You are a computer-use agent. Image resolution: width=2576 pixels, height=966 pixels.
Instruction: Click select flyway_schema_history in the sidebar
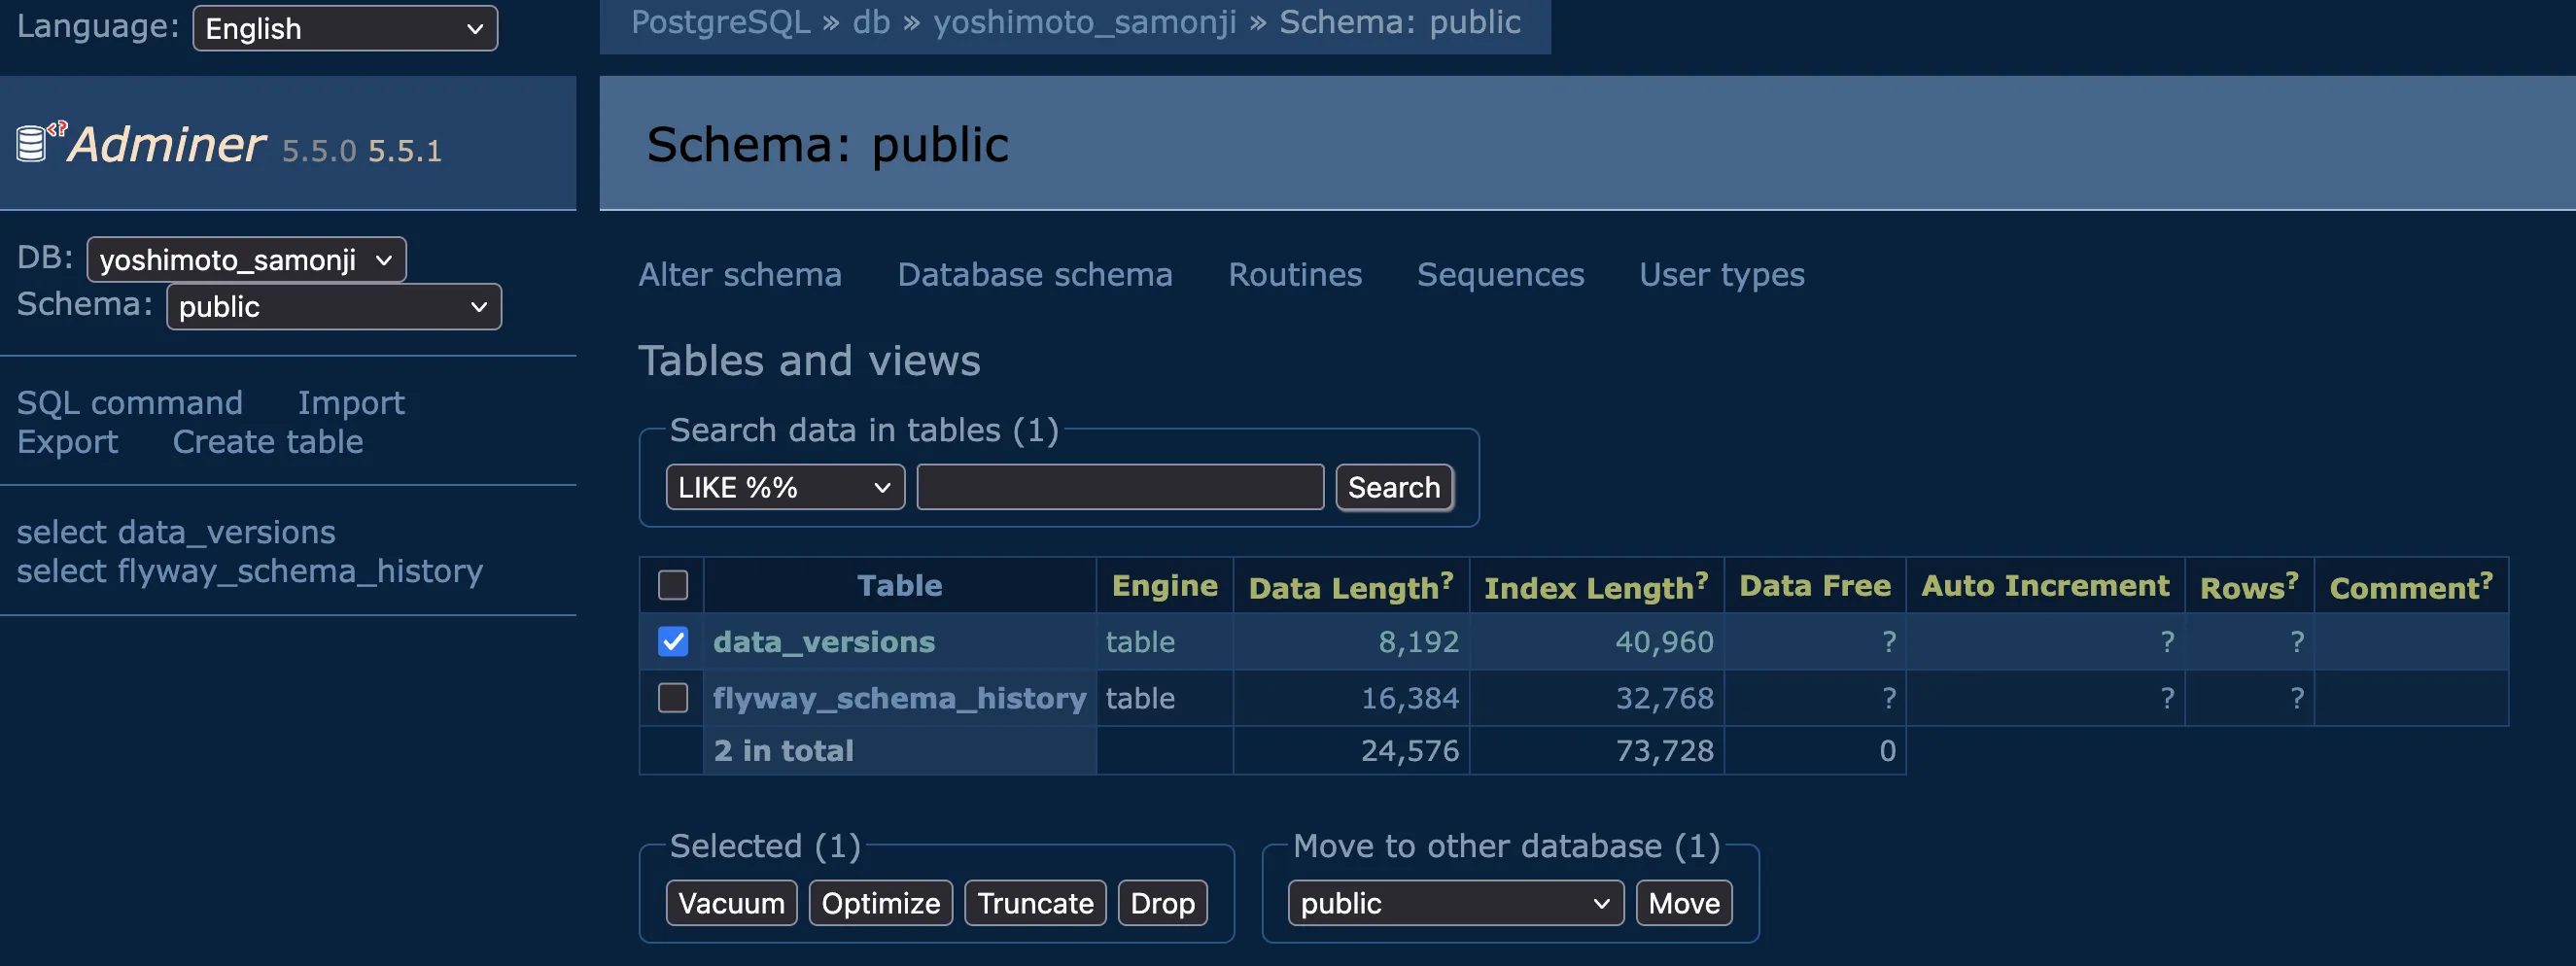(250, 570)
